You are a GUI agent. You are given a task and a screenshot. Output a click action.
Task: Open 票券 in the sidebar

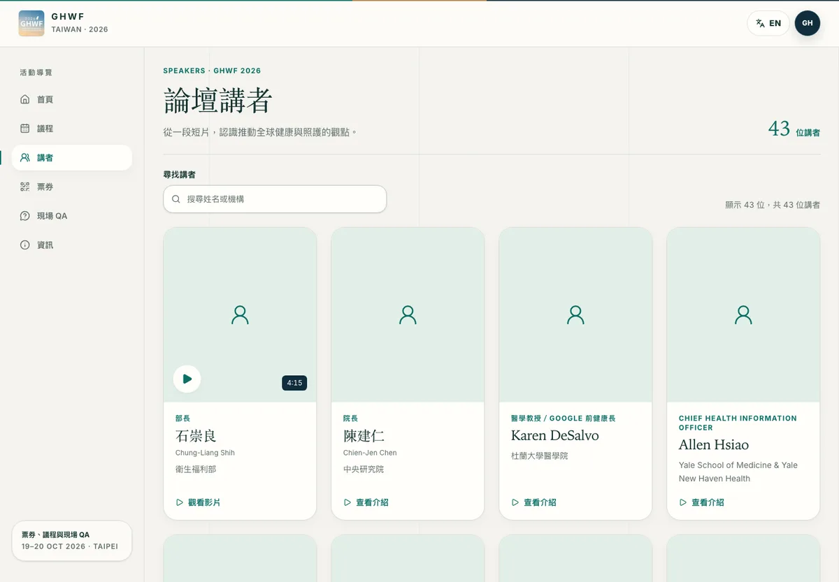coord(72,187)
